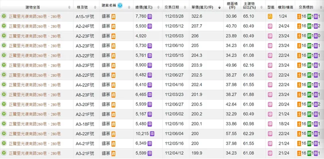Click the orange 土 badge in A15-1F號 row
324x159 pixels.
[299, 16]
